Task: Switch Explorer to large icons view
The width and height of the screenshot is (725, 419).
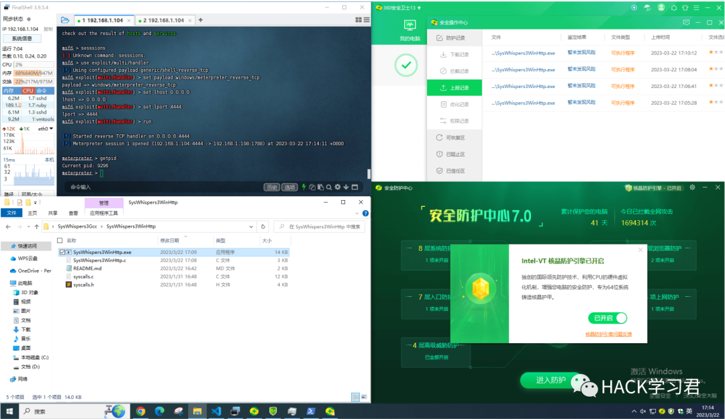Action: coord(364,397)
